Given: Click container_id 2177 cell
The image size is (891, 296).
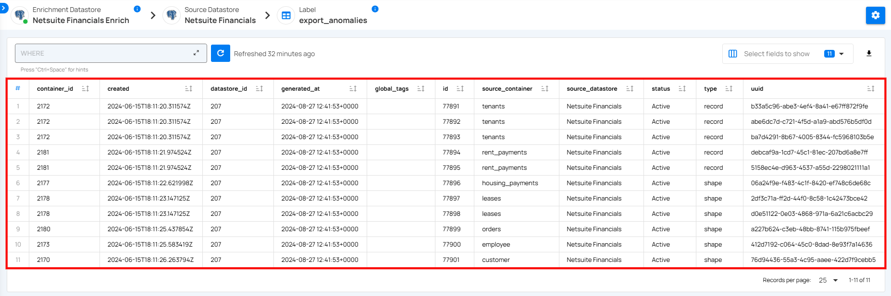Looking at the screenshot, I should 43,183.
